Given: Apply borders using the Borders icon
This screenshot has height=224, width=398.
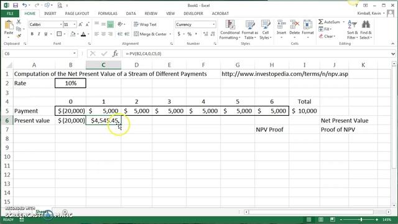Looking at the screenshot, I should tap(59, 34).
